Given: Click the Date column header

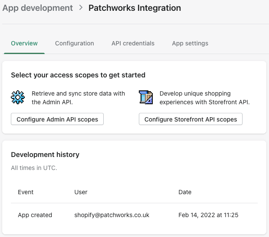Looking at the screenshot, I should (185, 192).
